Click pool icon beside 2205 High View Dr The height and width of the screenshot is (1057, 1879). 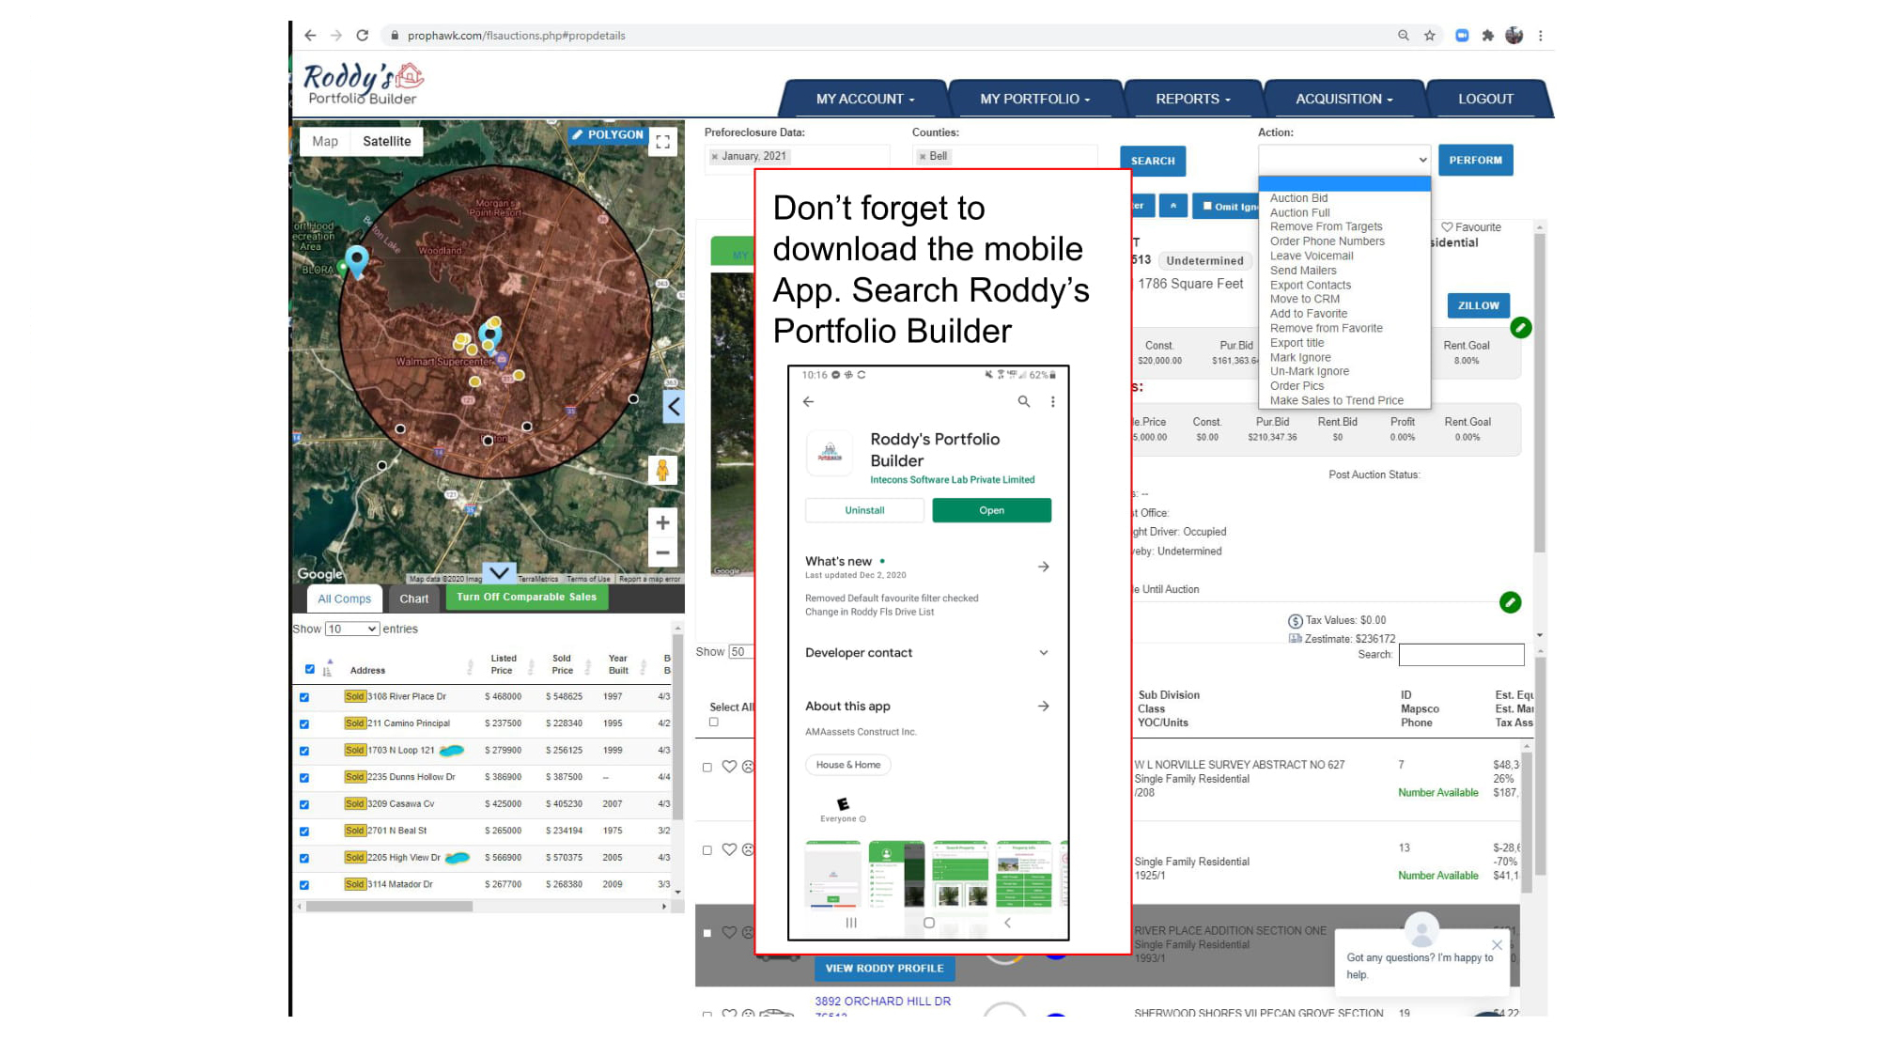pos(458,858)
